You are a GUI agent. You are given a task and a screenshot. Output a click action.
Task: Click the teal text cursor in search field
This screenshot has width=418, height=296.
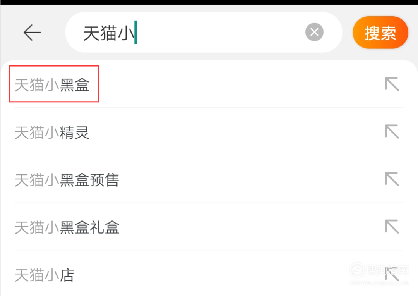(136, 32)
